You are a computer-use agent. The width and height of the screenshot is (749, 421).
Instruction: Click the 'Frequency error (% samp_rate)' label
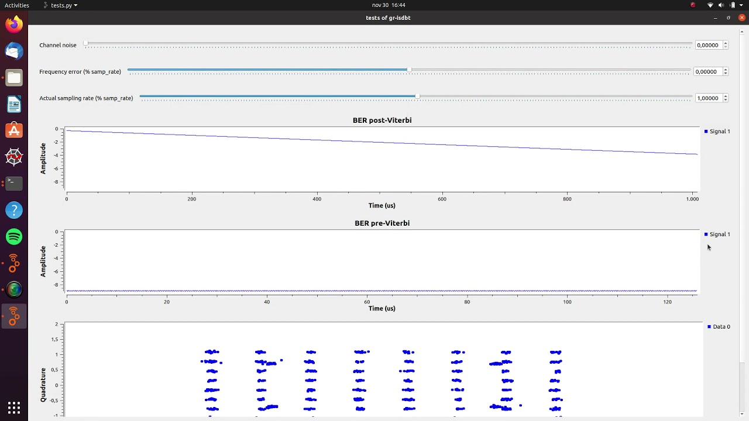[x=80, y=71]
